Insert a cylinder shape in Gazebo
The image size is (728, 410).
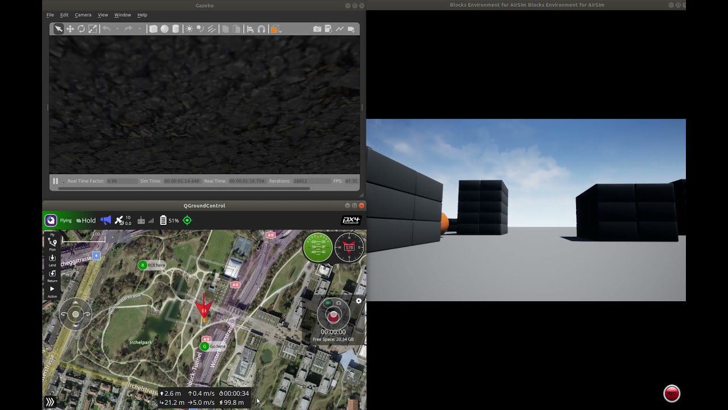(x=176, y=29)
